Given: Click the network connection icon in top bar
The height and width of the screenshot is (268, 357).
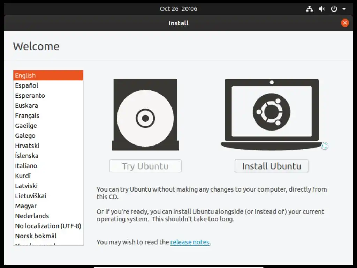Looking at the screenshot, I should 309,9.
